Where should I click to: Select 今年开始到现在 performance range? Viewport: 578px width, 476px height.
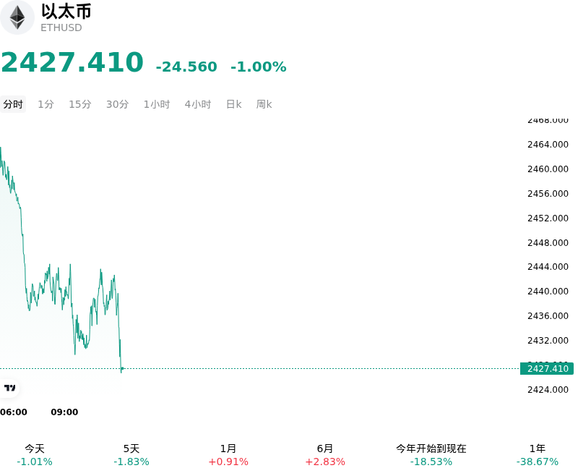431,455
